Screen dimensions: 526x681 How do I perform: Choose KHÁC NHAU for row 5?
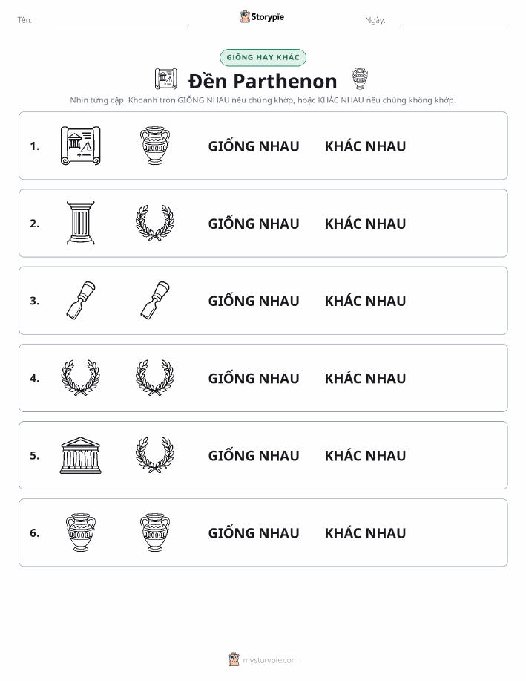click(366, 455)
